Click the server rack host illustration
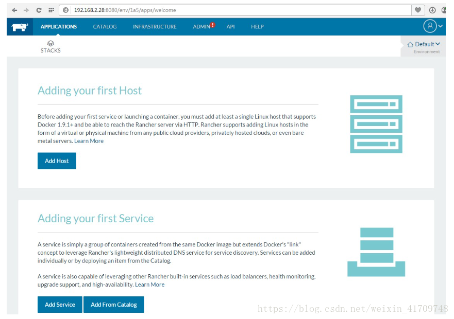Image resolution: width=454 pixels, height=319 pixels. [376, 124]
